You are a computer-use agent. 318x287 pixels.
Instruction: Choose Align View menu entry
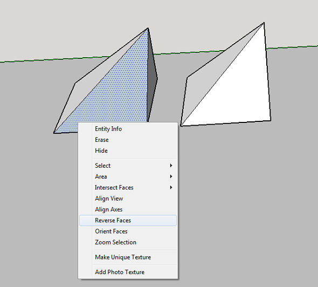pyautogui.click(x=128, y=199)
